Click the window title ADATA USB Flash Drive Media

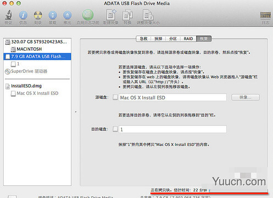(x=137, y=3)
